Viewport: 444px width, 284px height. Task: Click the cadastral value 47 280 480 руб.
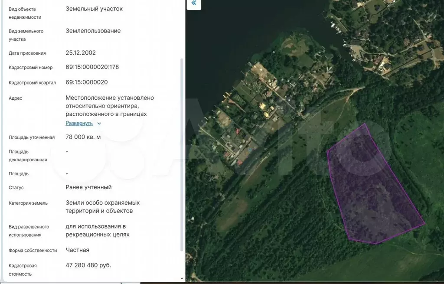[88, 265]
